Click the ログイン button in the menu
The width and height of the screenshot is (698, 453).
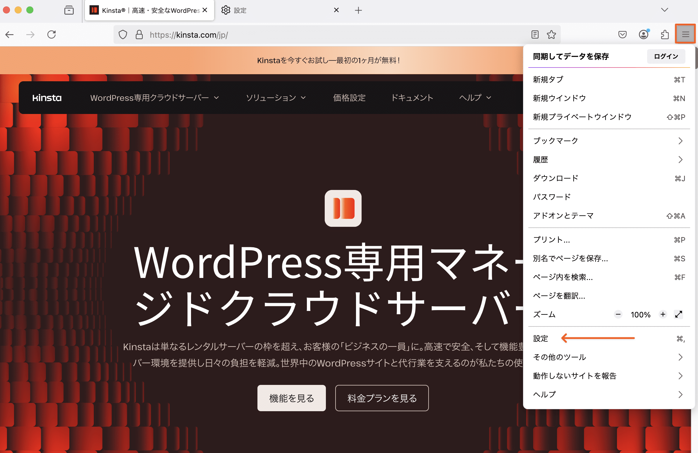(666, 56)
